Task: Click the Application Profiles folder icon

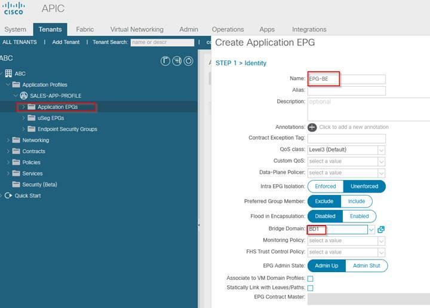Action: click(16, 84)
